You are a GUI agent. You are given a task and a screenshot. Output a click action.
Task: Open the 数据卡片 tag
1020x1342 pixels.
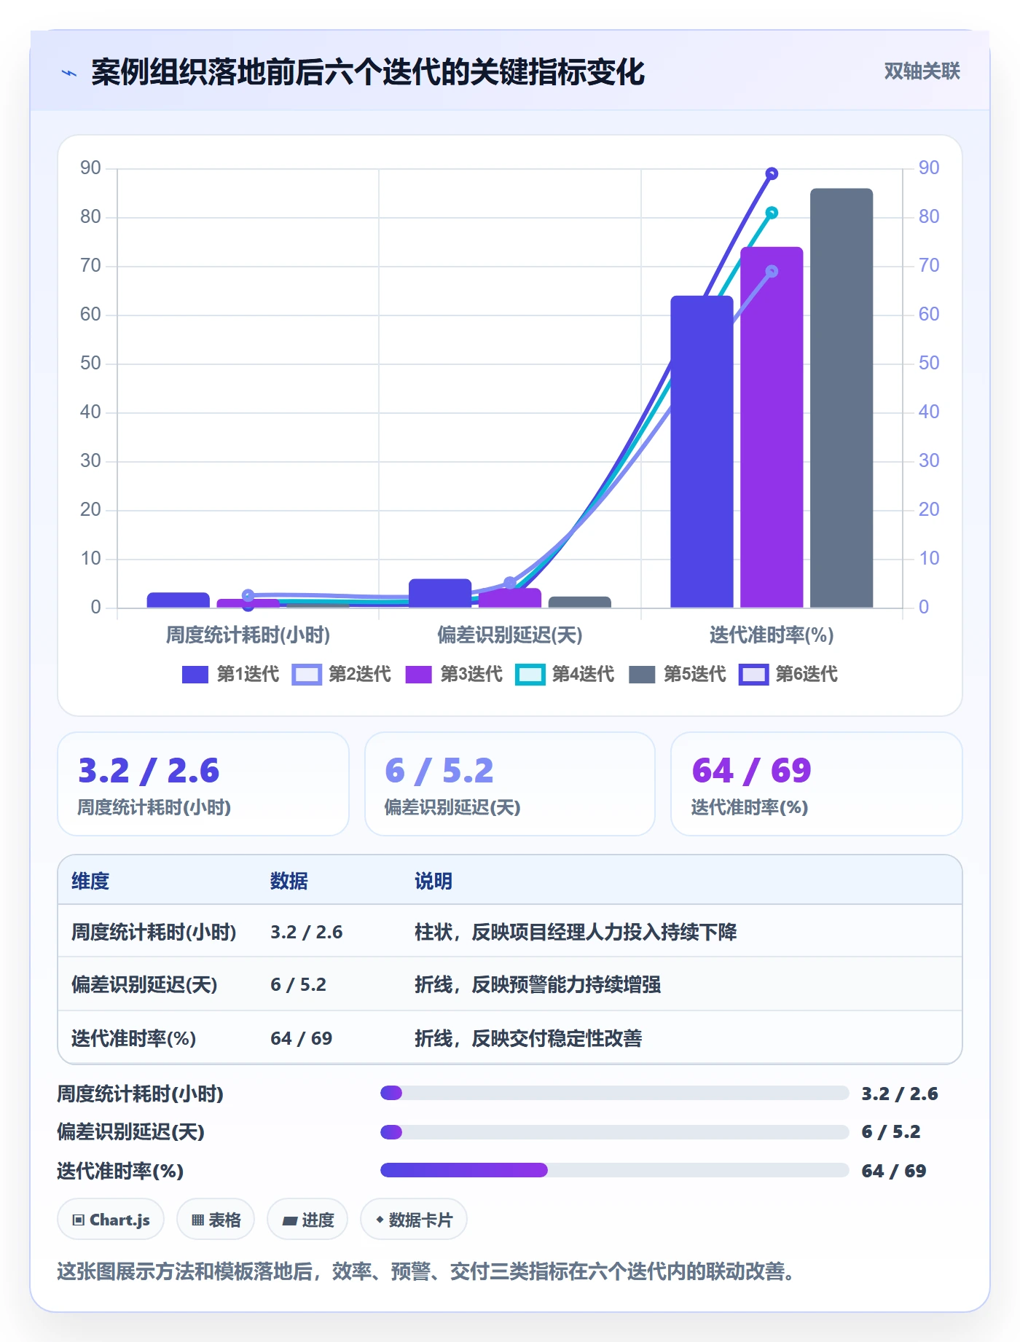[414, 1220]
